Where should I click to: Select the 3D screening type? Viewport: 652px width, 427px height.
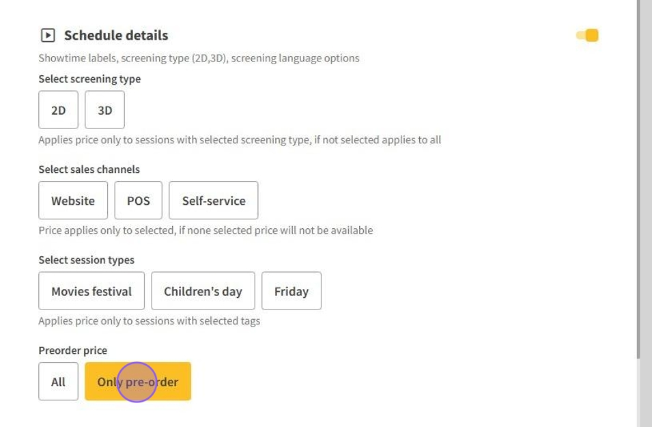coord(104,110)
